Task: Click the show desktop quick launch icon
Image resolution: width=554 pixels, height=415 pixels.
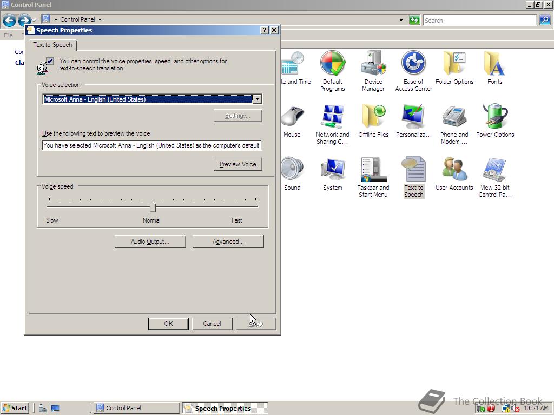Action: tap(55, 409)
